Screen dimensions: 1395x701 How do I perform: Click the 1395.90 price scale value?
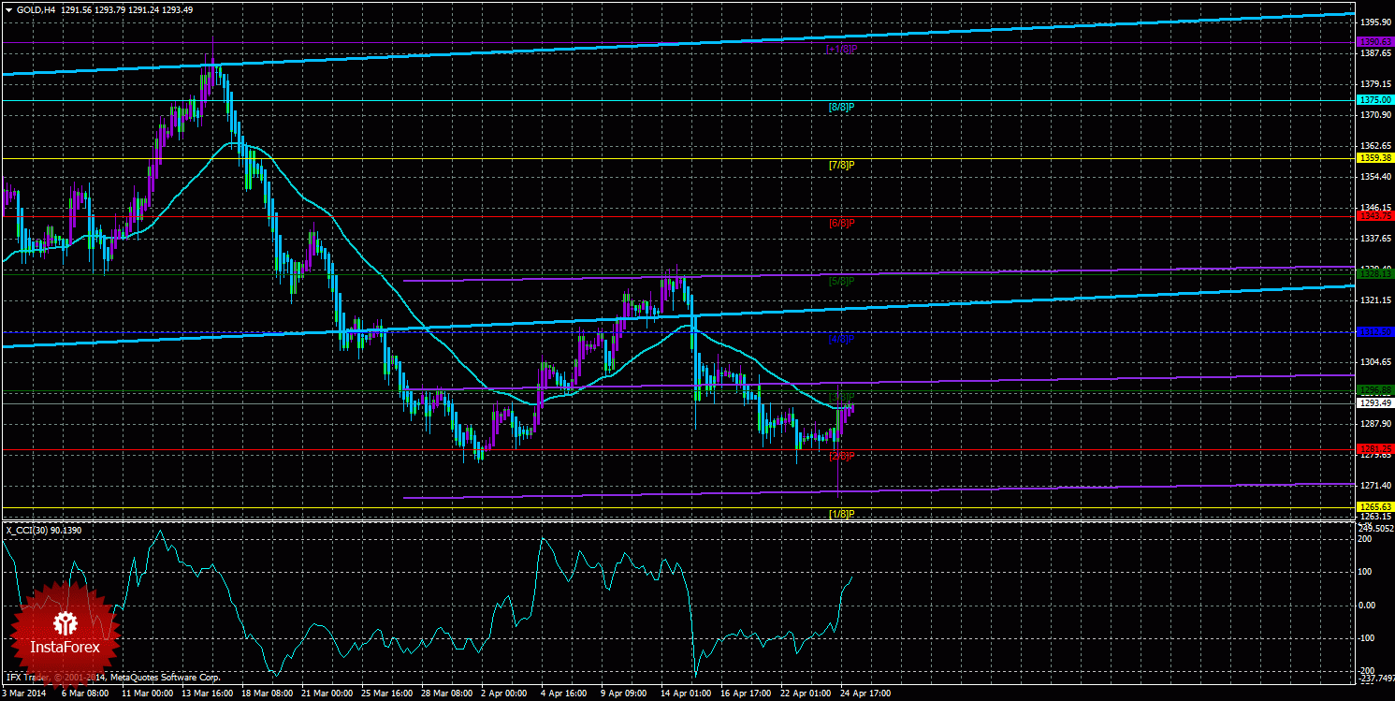pos(1374,22)
